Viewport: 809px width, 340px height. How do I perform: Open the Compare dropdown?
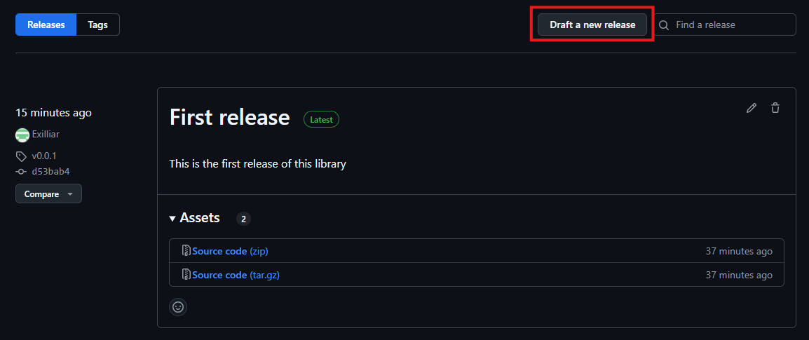pyautogui.click(x=48, y=194)
